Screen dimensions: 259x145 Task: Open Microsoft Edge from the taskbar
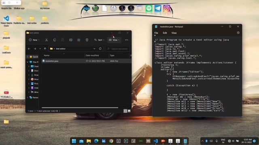96,141
